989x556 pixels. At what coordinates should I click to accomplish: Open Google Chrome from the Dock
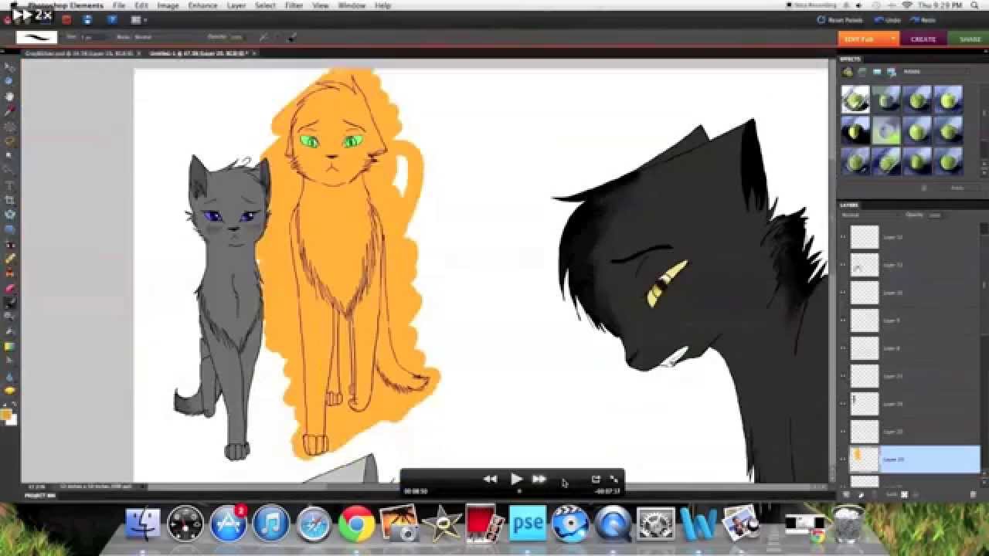tap(356, 524)
